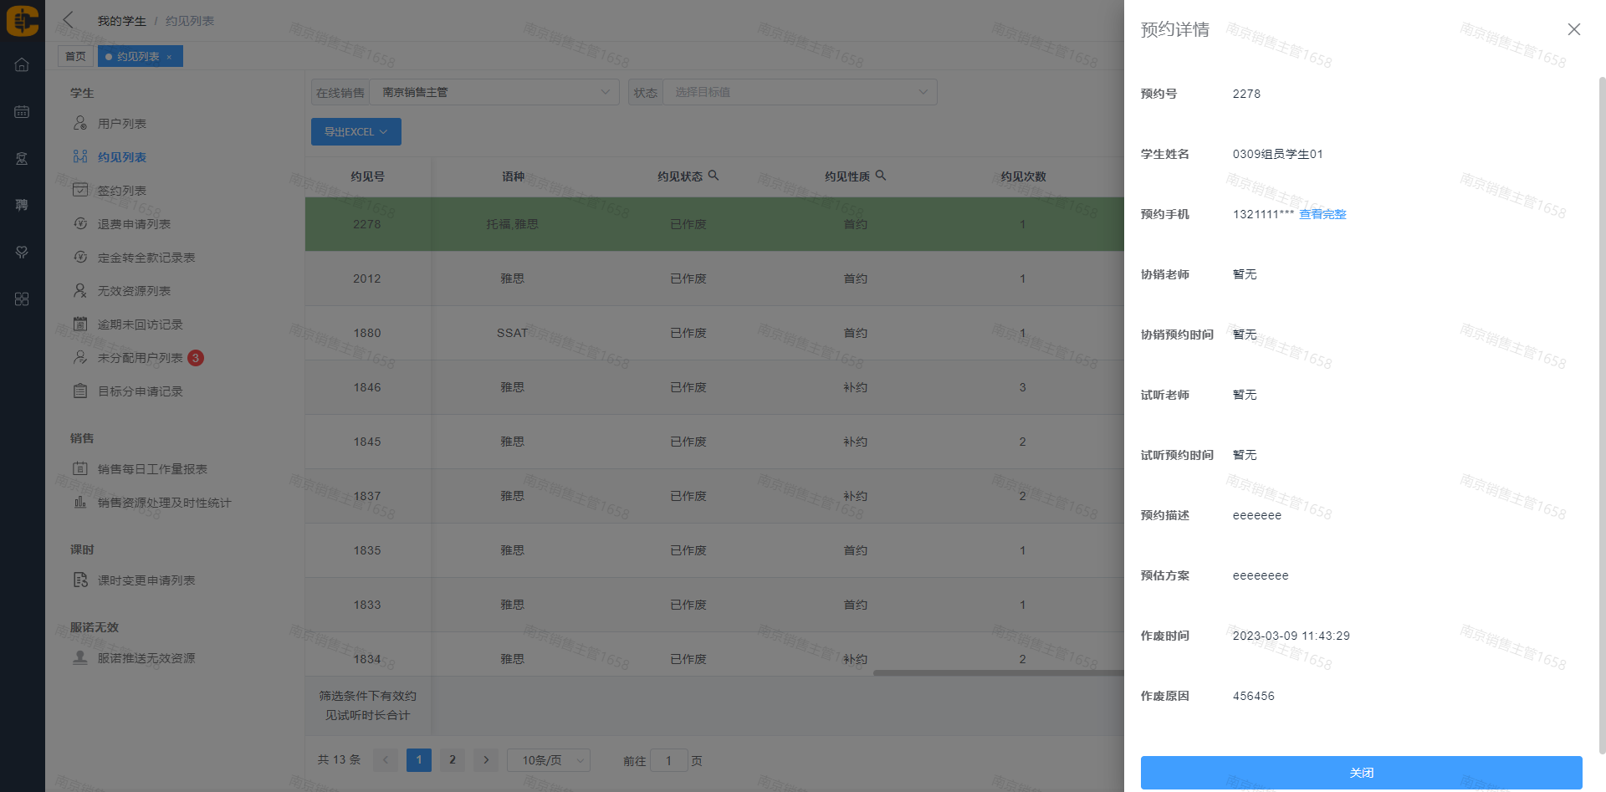Click the 前往 page number input field

click(x=668, y=761)
